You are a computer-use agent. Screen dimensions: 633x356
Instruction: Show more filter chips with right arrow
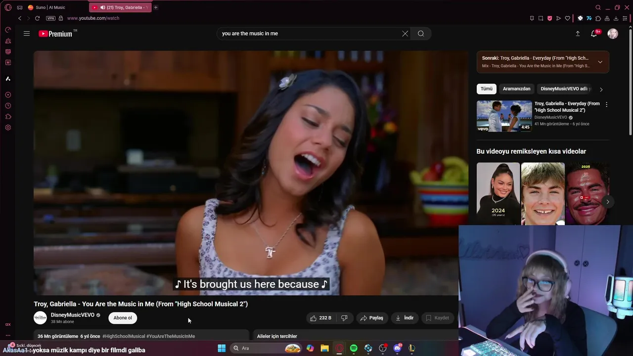[x=601, y=89]
